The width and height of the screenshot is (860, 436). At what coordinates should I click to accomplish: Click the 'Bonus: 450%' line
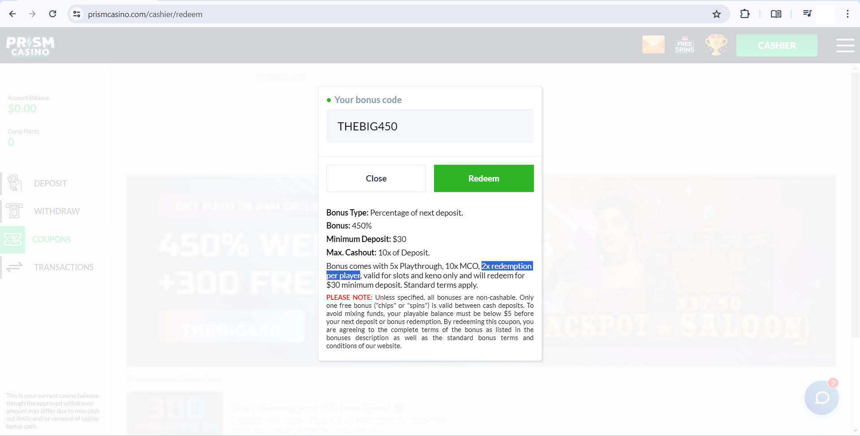coord(349,225)
